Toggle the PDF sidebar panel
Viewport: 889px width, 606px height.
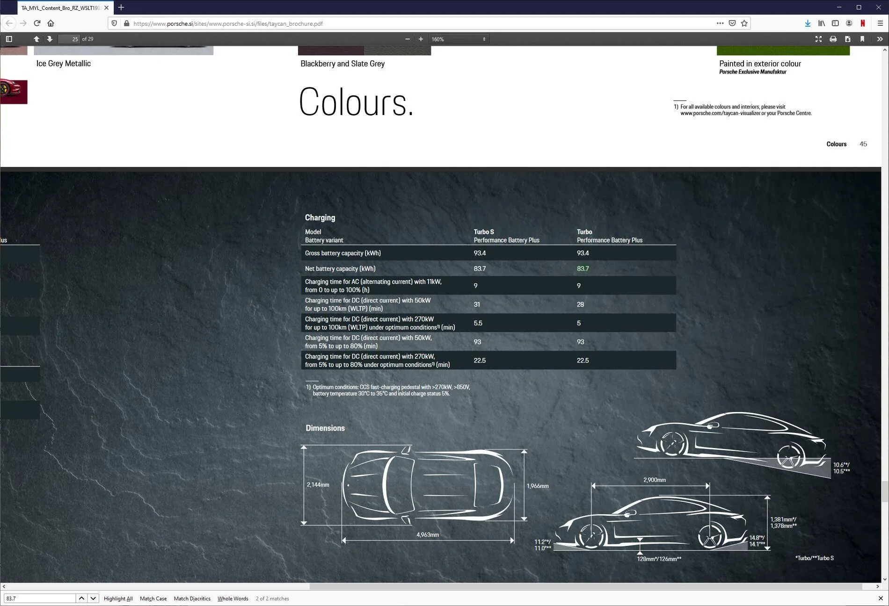(x=9, y=39)
